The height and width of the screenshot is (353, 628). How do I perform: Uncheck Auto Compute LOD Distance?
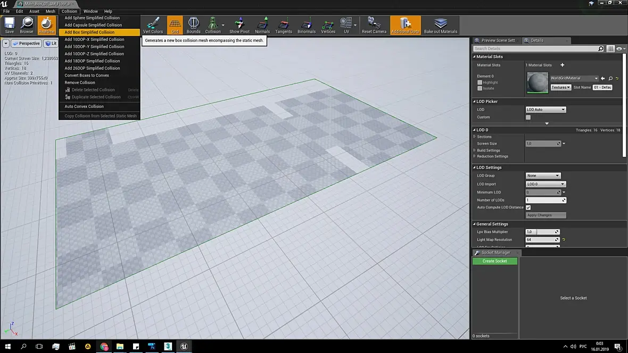pyautogui.click(x=528, y=207)
